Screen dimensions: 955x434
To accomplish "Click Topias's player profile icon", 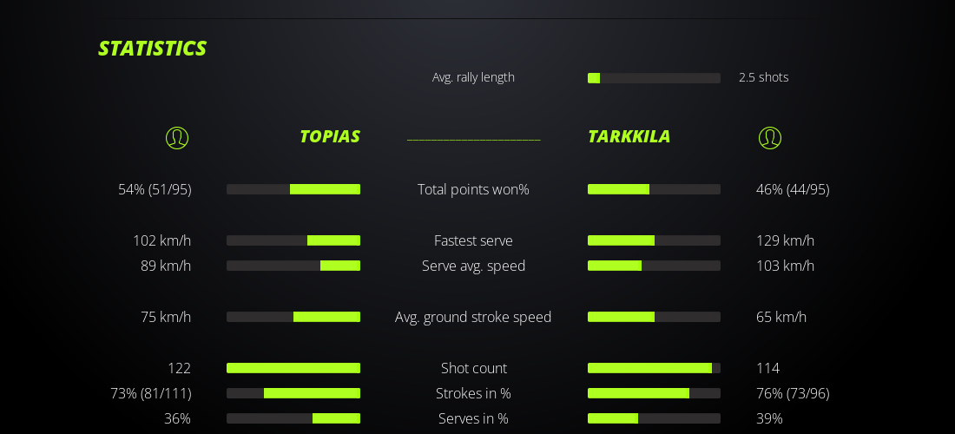I will tap(177, 137).
